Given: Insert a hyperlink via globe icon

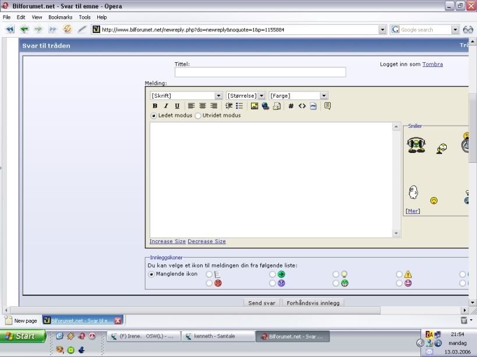Looking at the screenshot, I should pyautogui.click(x=265, y=106).
